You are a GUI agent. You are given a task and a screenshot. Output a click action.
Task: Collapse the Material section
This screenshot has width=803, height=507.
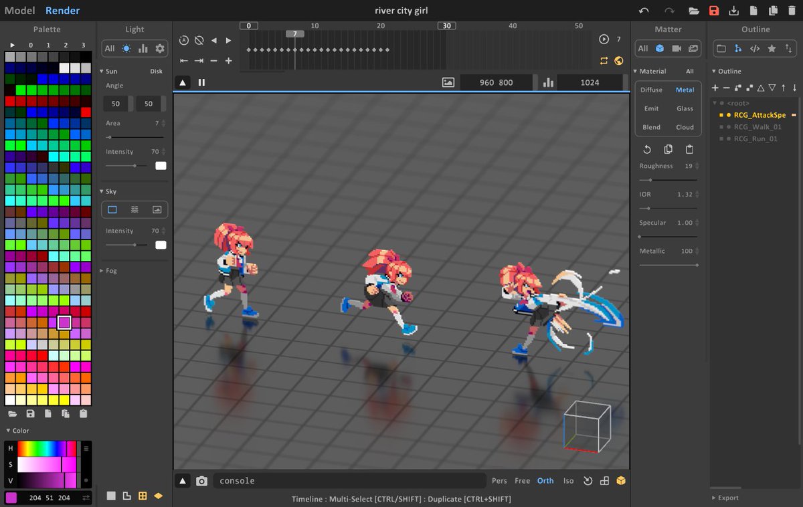pos(636,71)
